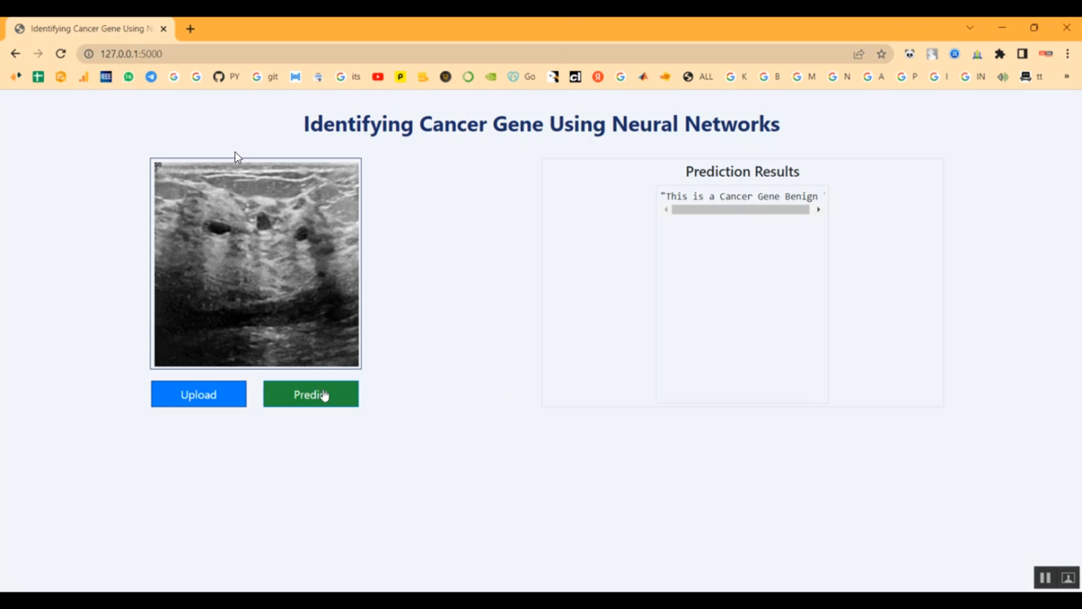Toggle the browser side panel icon
The height and width of the screenshot is (609, 1082).
coord(1022,54)
